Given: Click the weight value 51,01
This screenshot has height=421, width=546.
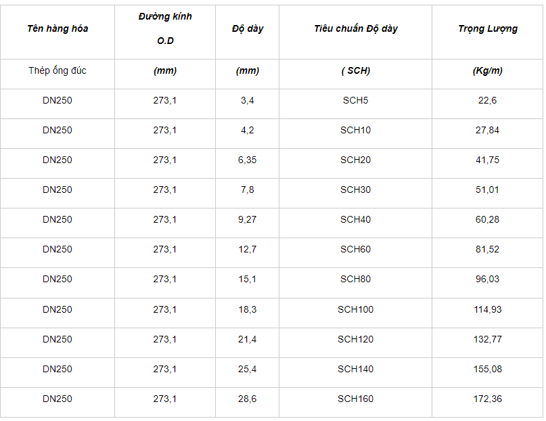Looking at the screenshot, I should [x=487, y=190].
